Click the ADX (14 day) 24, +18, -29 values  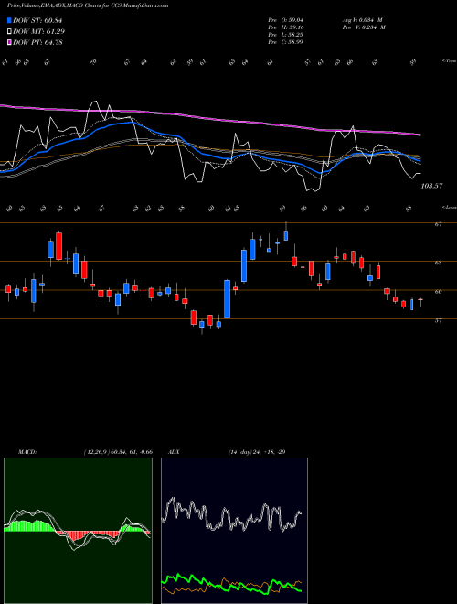tap(257, 452)
